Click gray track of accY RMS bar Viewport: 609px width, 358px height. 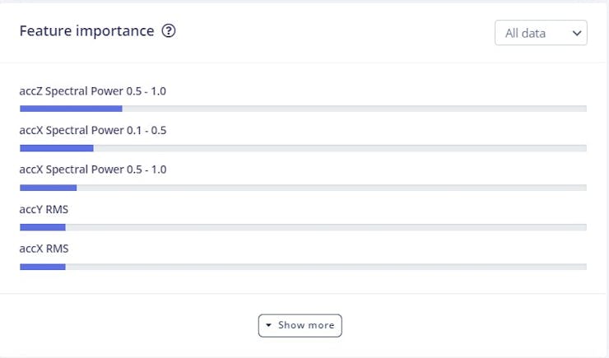tap(329, 227)
